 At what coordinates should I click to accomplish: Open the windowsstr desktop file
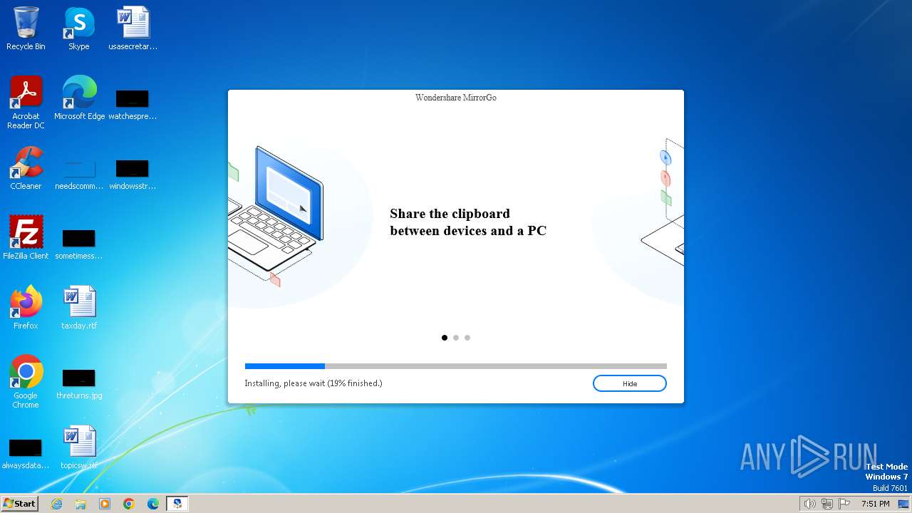133,175
